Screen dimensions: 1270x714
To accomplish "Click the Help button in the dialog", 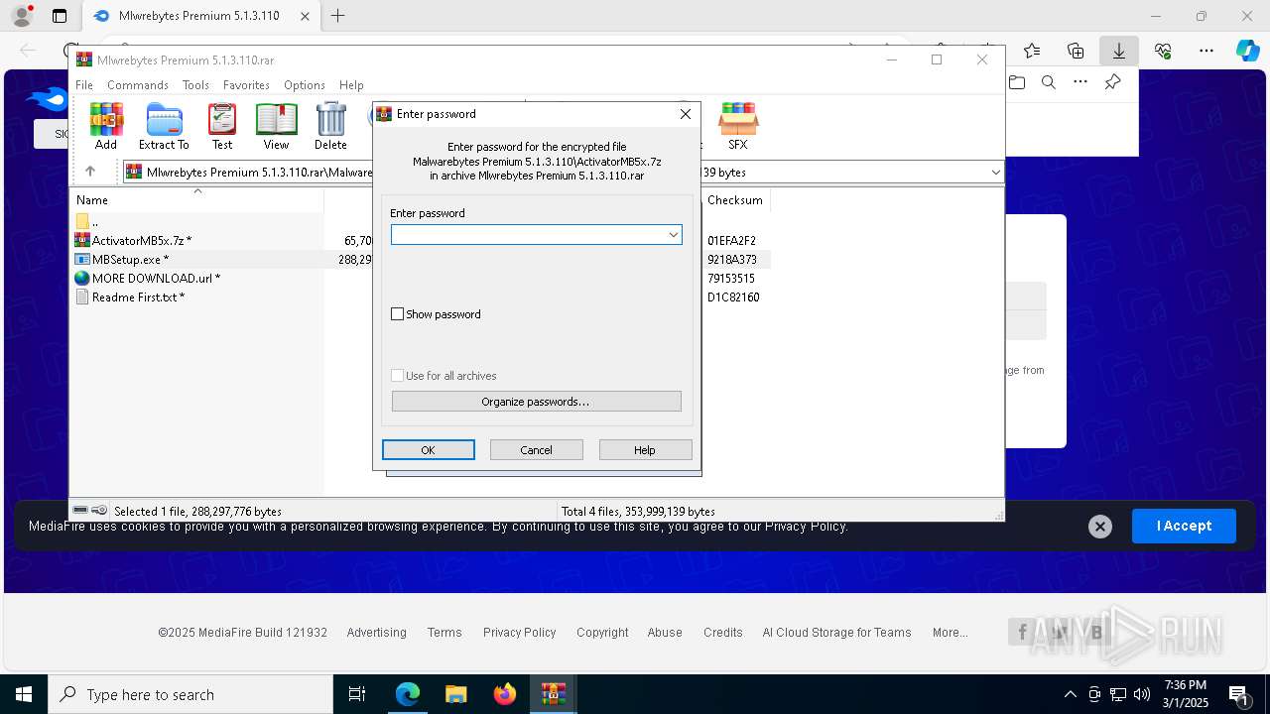I will pos(645,450).
